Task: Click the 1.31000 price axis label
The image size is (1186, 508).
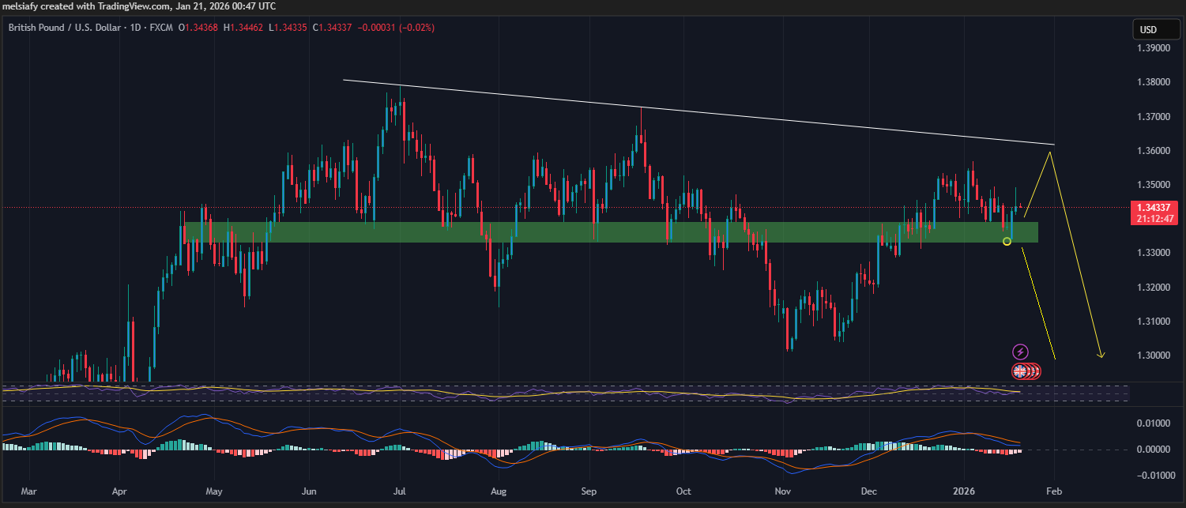Action: 1154,322
